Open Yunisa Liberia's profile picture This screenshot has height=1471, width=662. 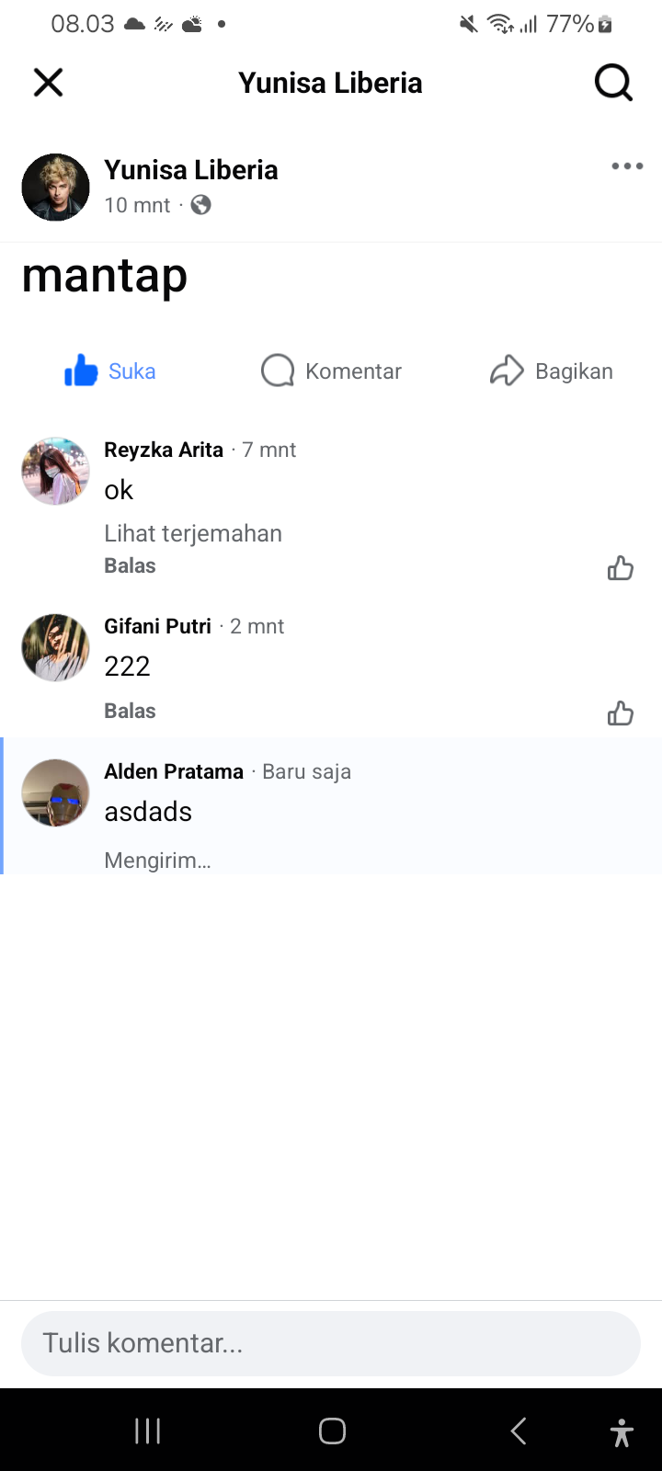point(55,188)
